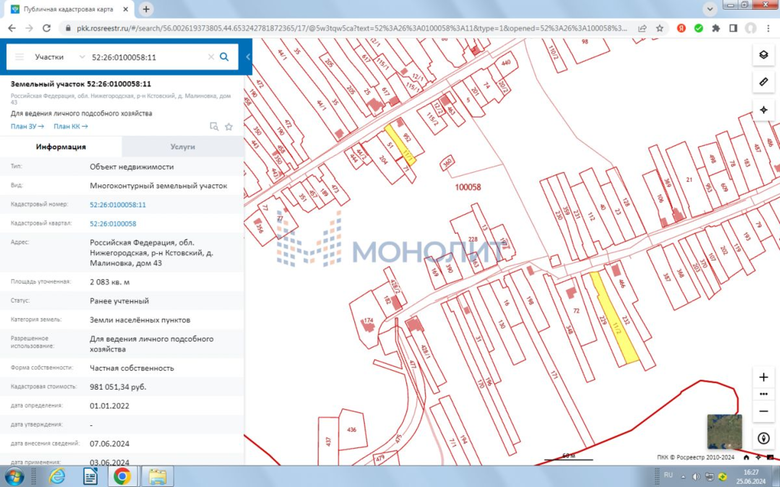The image size is (780, 487).
Task: Open План ЗУ link
Action: click(x=27, y=126)
